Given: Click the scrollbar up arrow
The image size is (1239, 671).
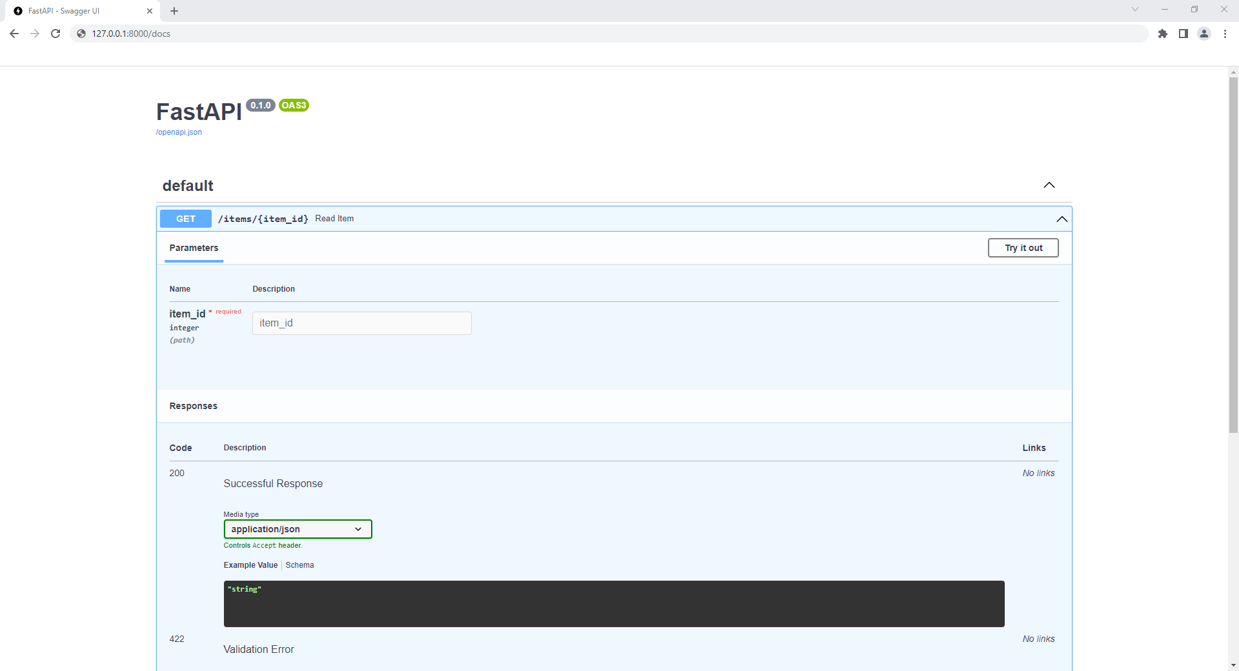Looking at the screenshot, I should [1233, 72].
